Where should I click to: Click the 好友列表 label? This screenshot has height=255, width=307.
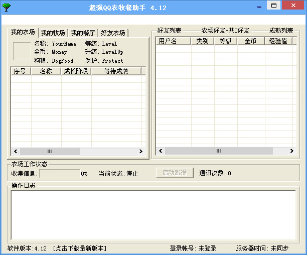click(169, 31)
